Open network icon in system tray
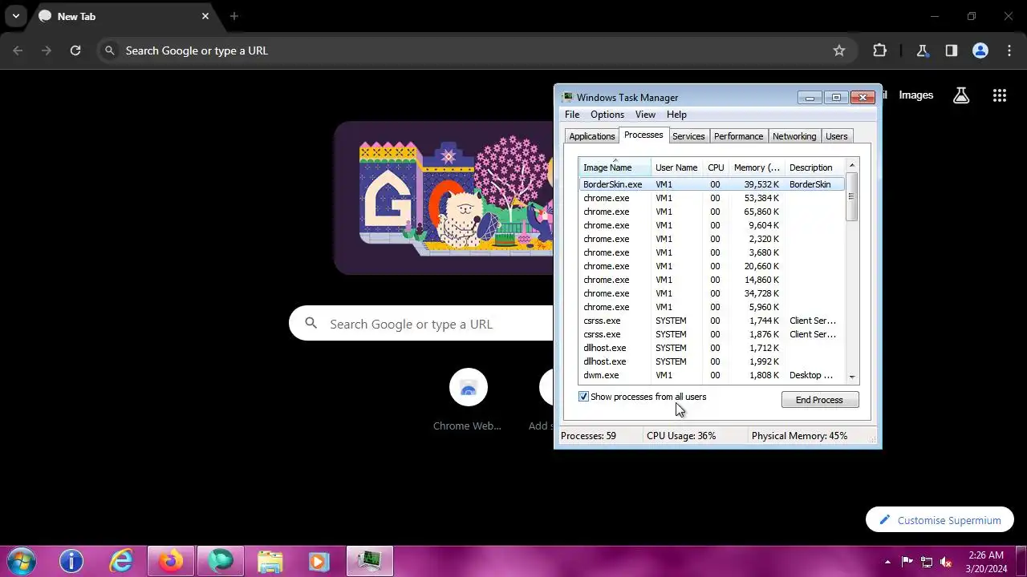 tap(927, 562)
